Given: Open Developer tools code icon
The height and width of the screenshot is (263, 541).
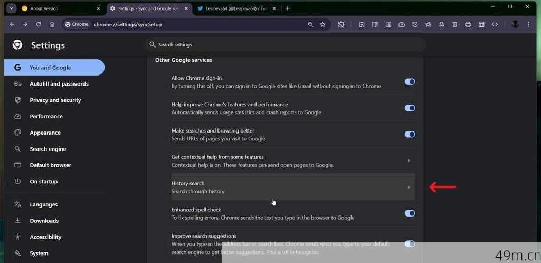Looking at the screenshot, I should (495, 24).
